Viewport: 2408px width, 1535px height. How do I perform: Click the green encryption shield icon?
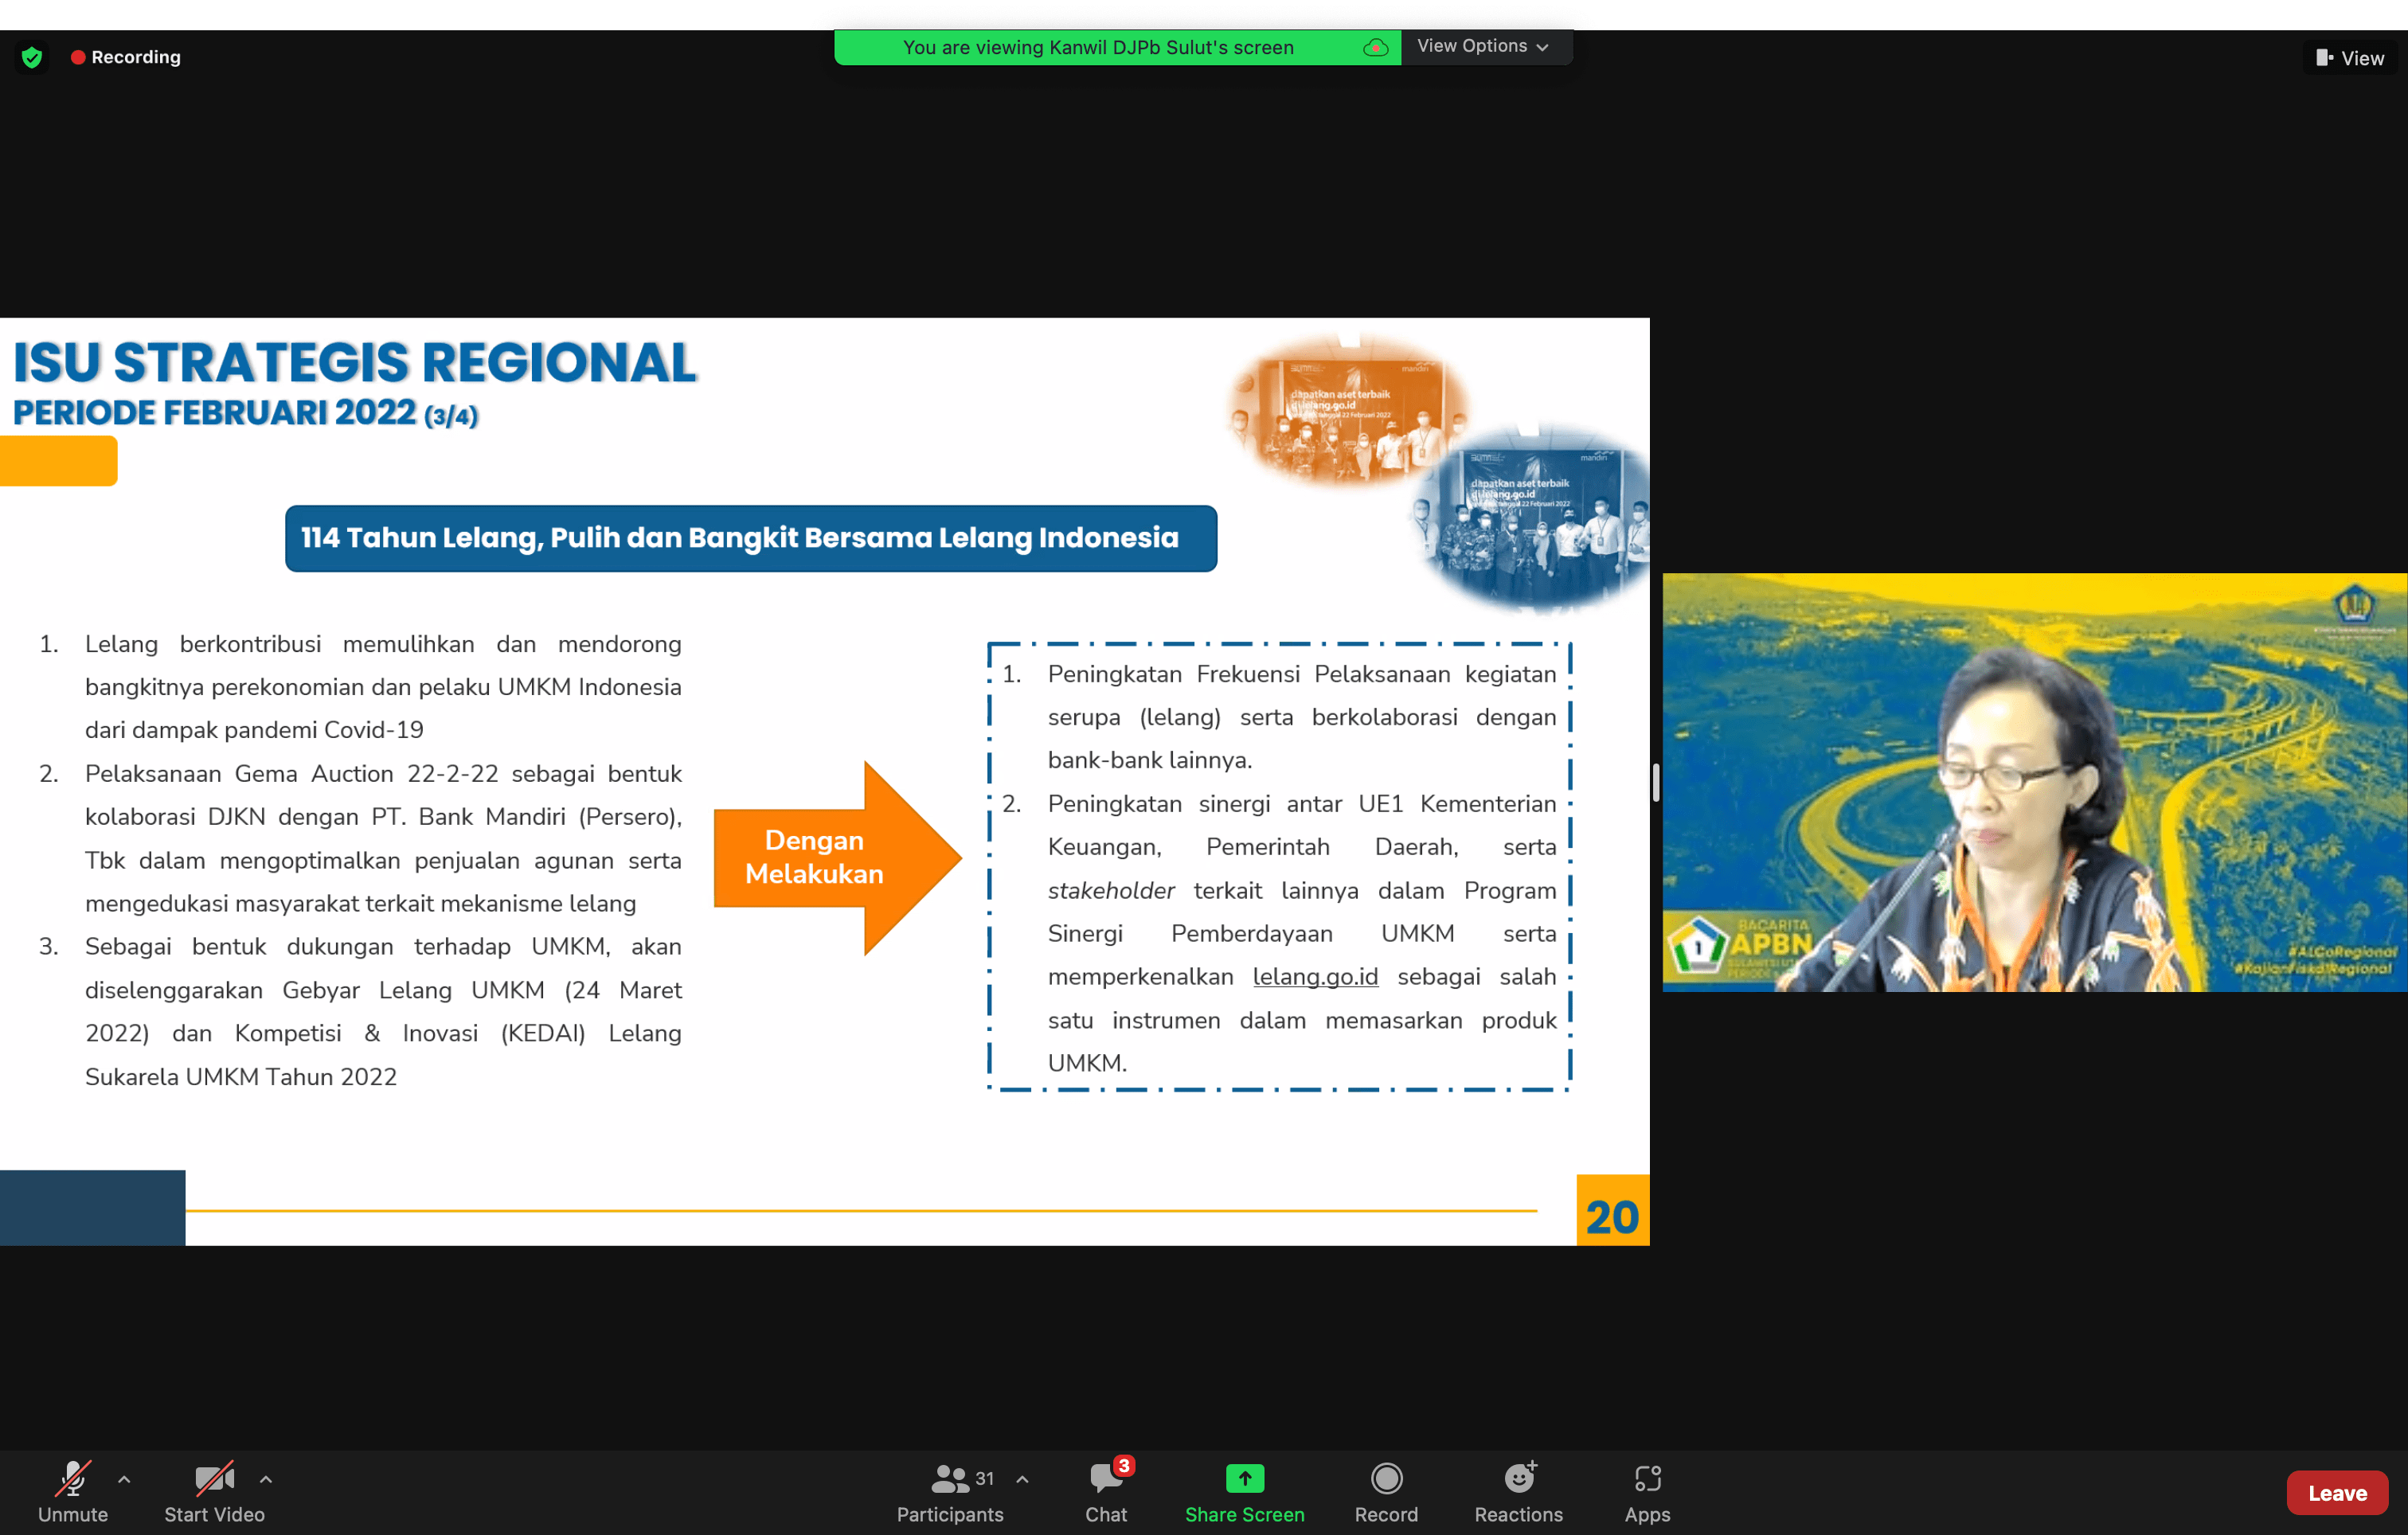[x=32, y=57]
